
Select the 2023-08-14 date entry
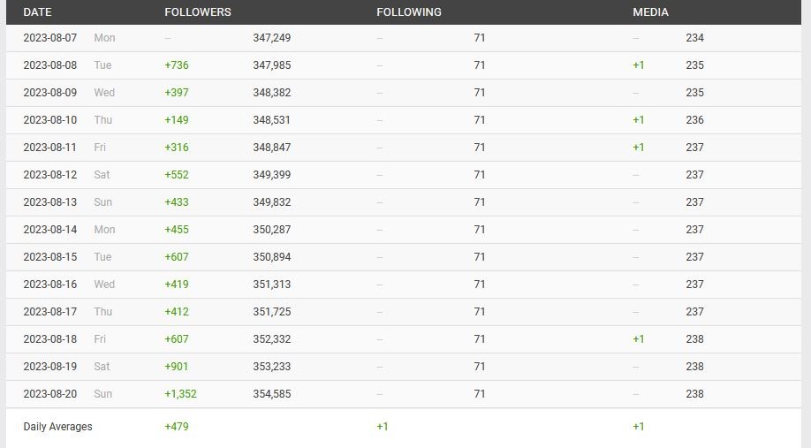[x=50, y=230]
